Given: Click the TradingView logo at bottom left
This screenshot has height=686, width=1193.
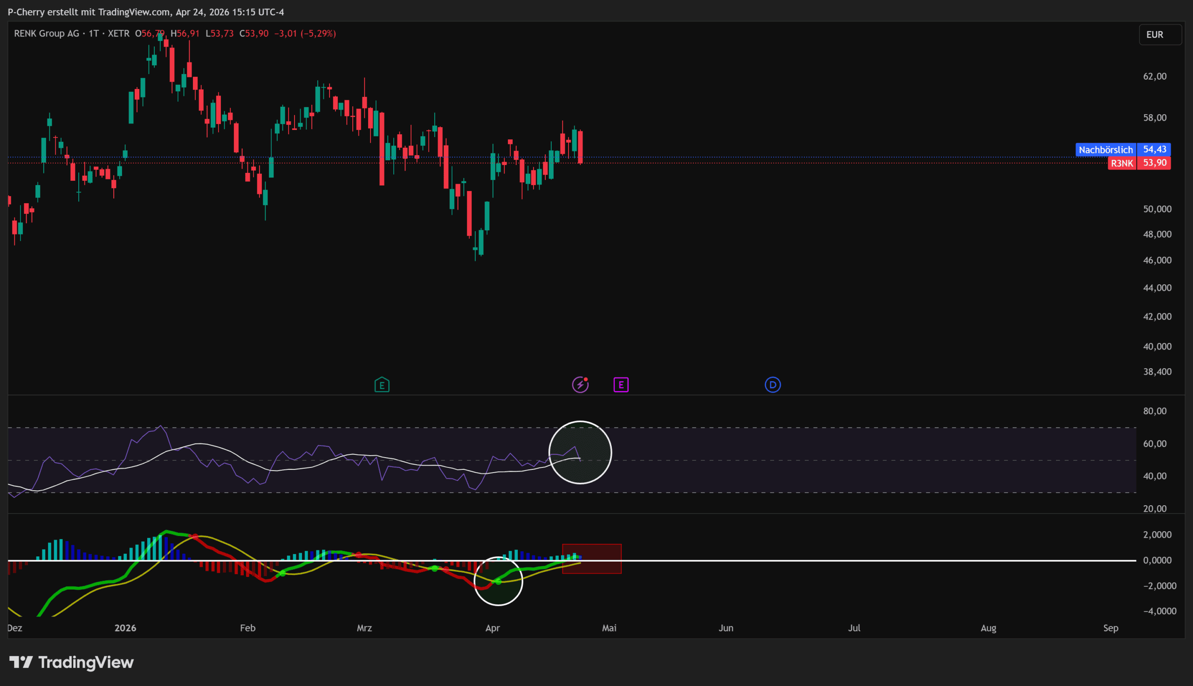Looking at the screenshot, I should click(x=72, y=662).
